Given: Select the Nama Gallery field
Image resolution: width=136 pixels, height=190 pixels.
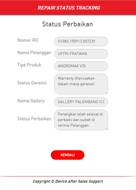Looking at the screenshot, I should 81,102.
